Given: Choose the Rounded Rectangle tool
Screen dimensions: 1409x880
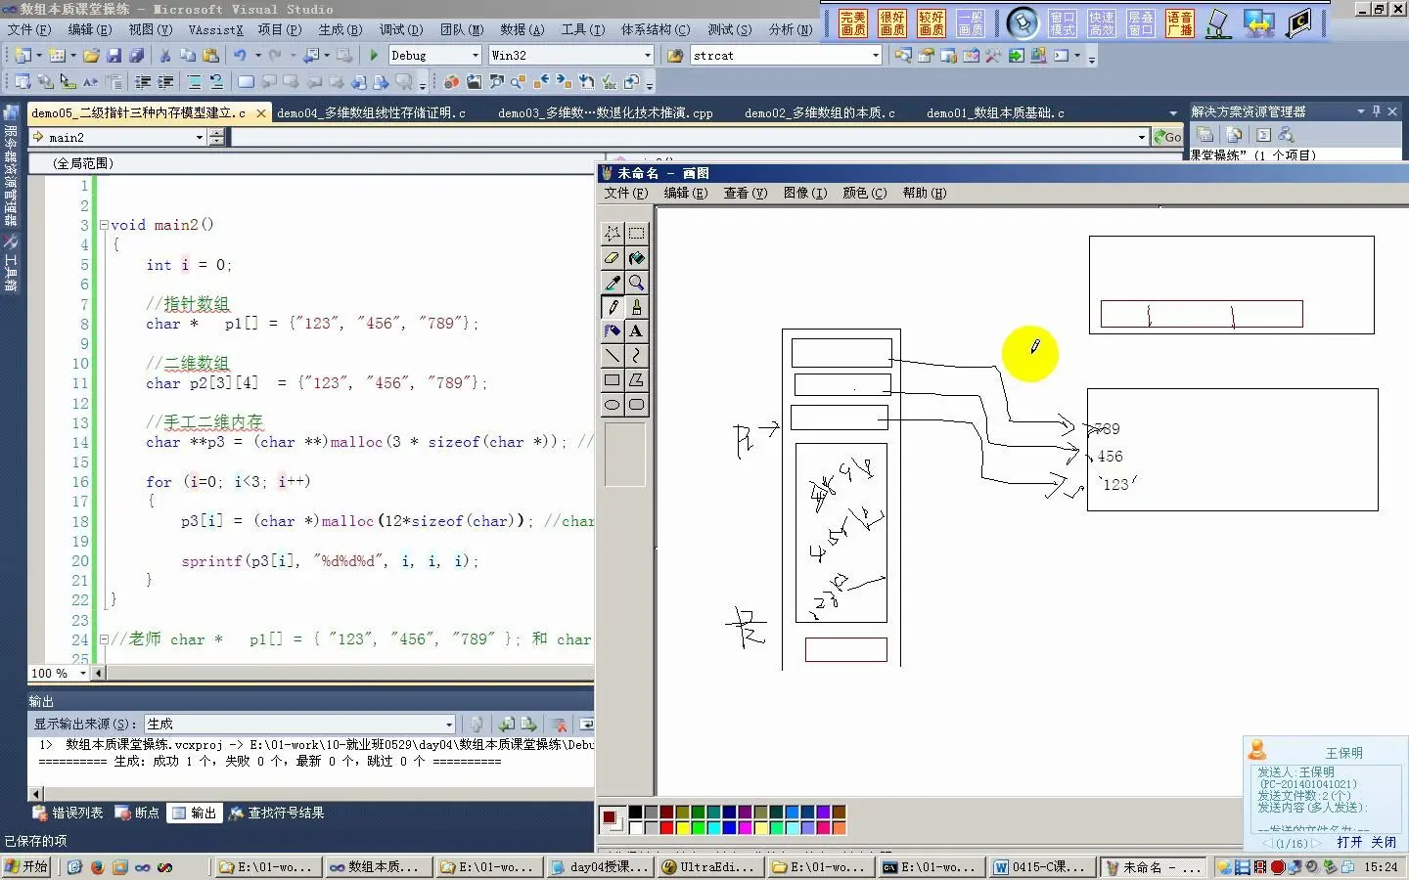Looking at the screenshot, I should tap(636, 404).
